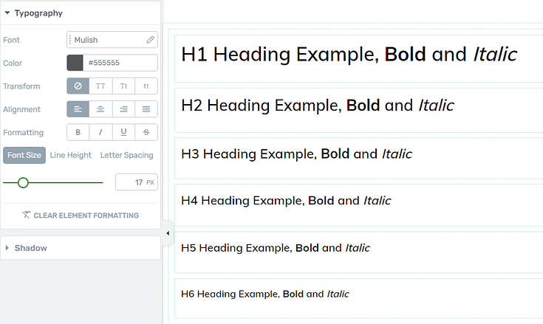Image resolution: width=543 pixels, height=324 pixels.
Task: Collapse the side panel with arrow handle
Action: 167,233
